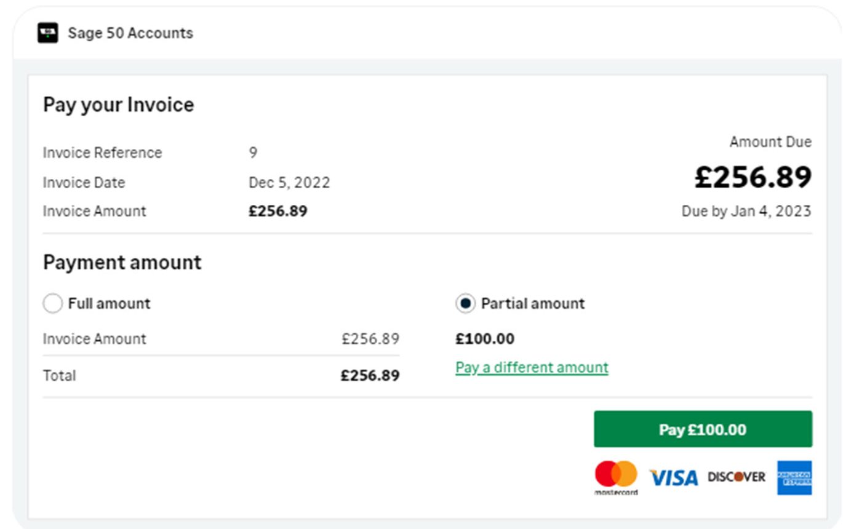
Task: Select the Partial amount radio button
Action: click(465, 303)
